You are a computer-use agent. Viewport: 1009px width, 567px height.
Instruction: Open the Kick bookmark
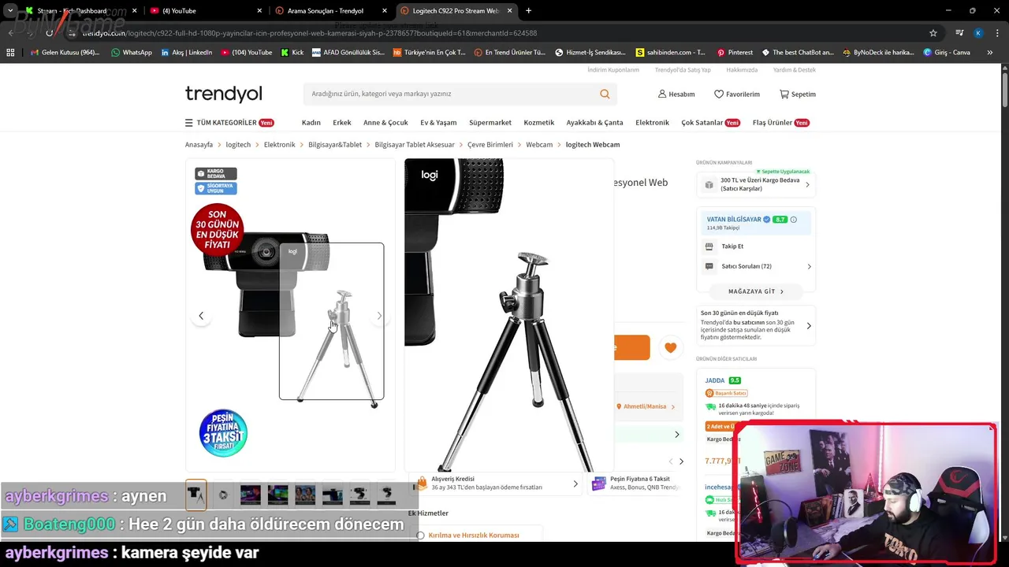pyautogui.click(x=292, y=52)
